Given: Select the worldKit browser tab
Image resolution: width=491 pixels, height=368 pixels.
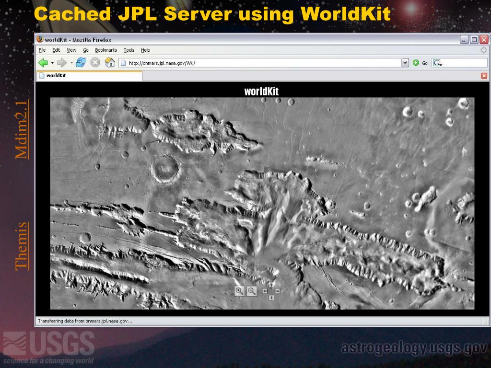Looking at the screenshot, I should (90, 76).
